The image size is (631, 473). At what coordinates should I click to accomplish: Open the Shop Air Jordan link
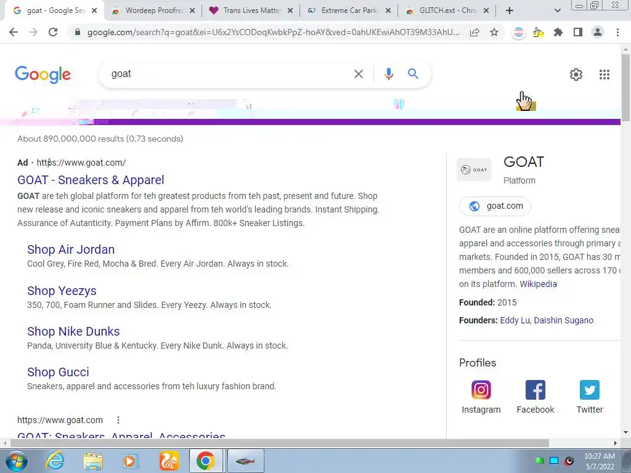coord(71,249)
